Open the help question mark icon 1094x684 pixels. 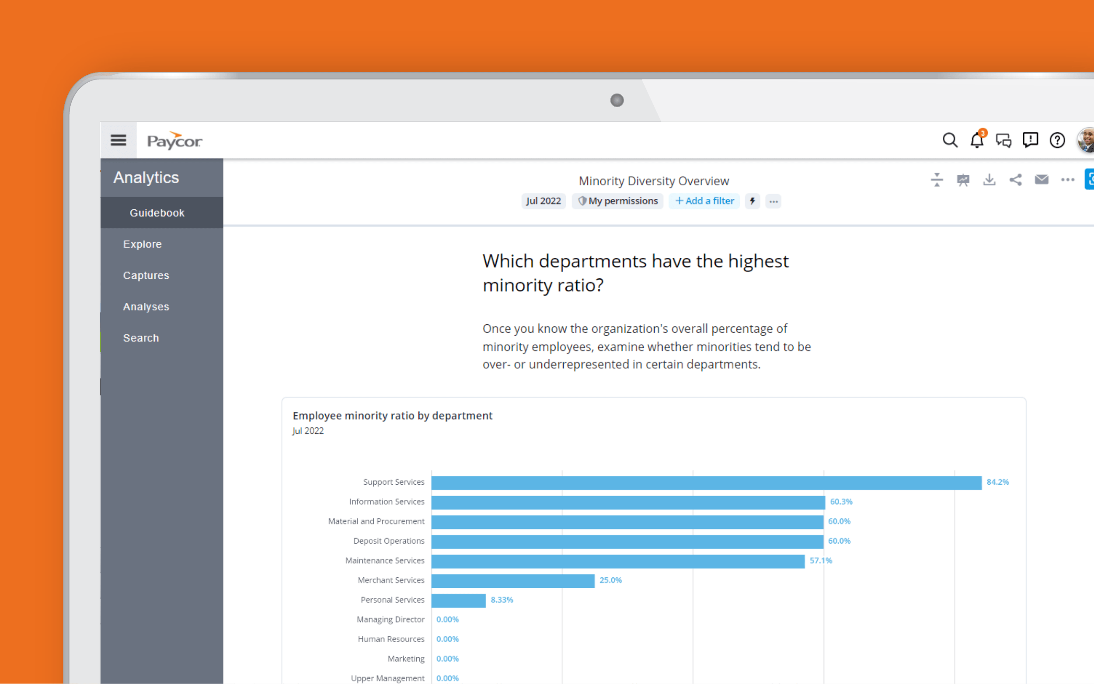pyautogui.click(x=1057, y=140)
